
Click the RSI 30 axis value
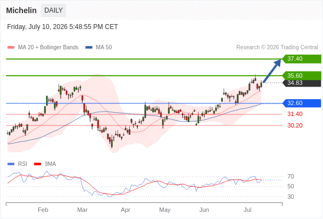coord(291,197)
